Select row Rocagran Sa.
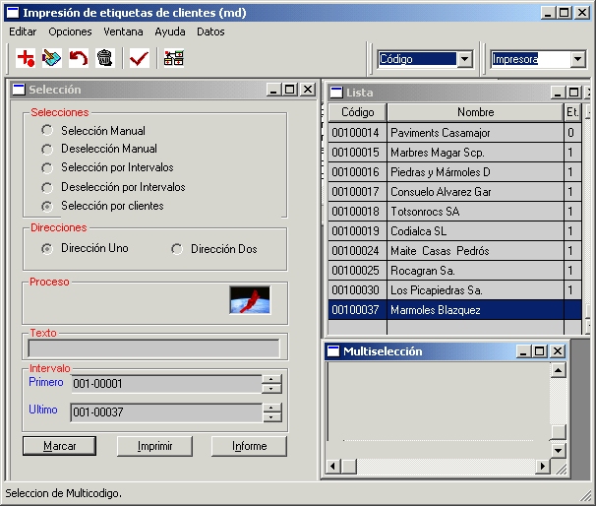This screenshot has height=506, width=596. click(454, 271)
